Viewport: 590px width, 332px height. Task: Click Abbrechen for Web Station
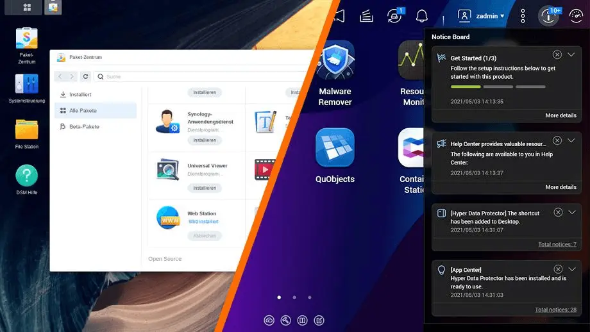click(x=205, y=236)
